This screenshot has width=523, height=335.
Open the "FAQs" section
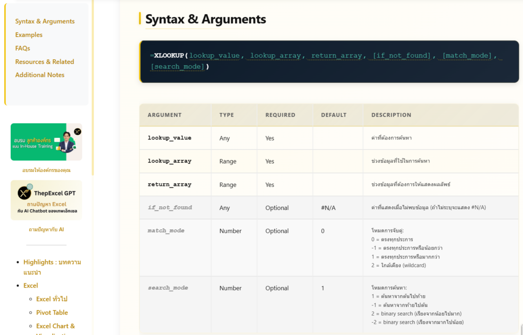click(22, 48)
